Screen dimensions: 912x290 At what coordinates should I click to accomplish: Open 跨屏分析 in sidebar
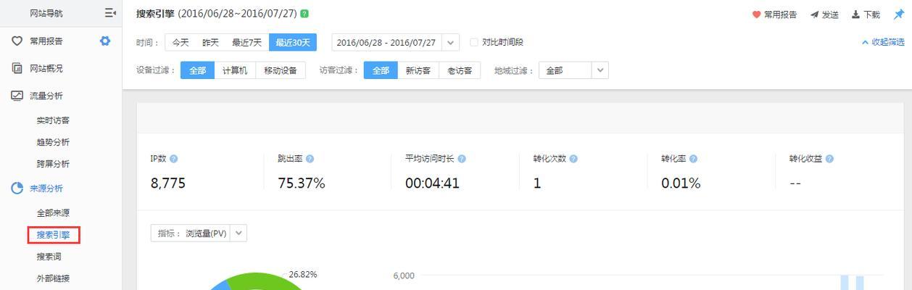pos(54,164)
